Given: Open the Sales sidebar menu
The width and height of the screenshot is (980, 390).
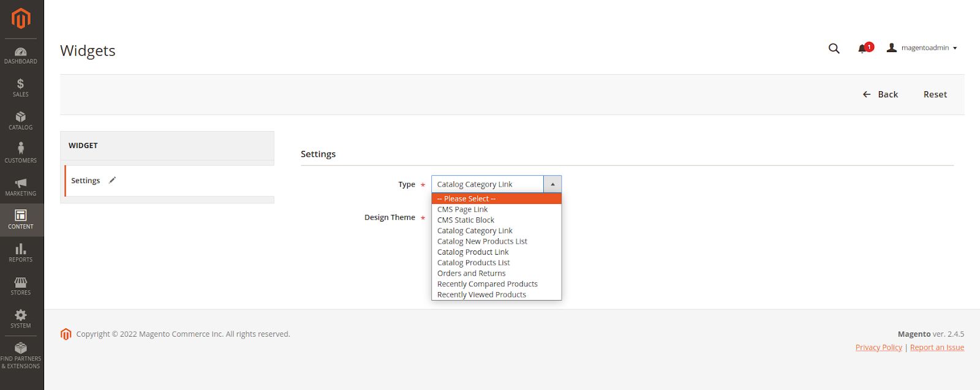Looking at the screenshot, I should (x=21, y=88).
